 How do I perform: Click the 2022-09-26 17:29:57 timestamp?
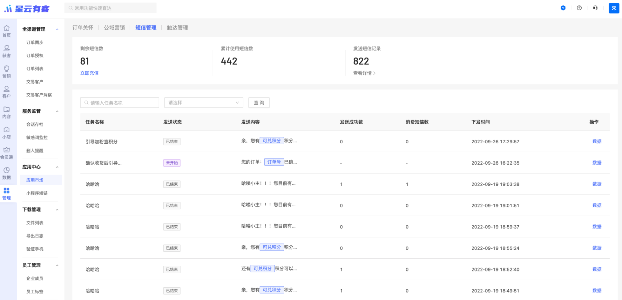point(495,142)
